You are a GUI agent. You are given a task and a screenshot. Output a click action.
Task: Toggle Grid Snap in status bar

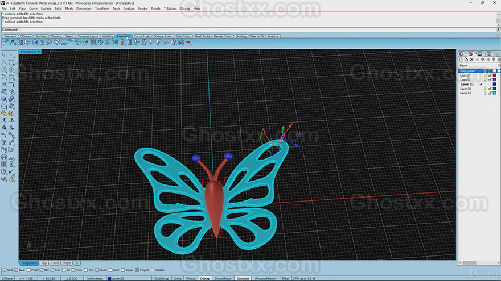[161, 279]
